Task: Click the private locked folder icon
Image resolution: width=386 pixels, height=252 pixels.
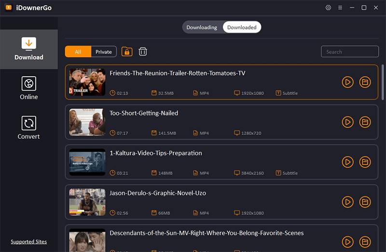Action: [127, 52]
